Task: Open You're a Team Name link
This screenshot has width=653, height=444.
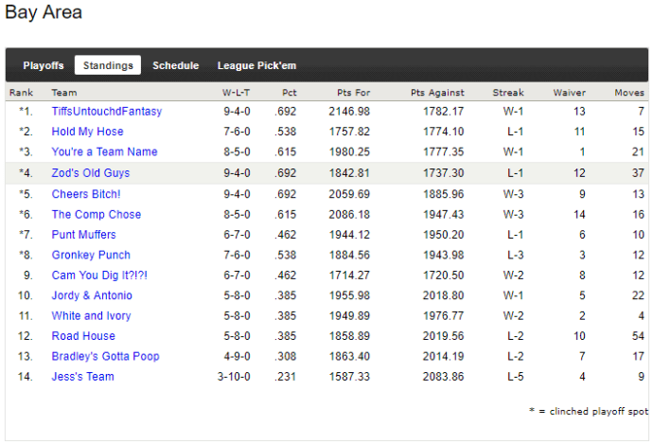Action: pyautogui.click(x=104, y=152)
